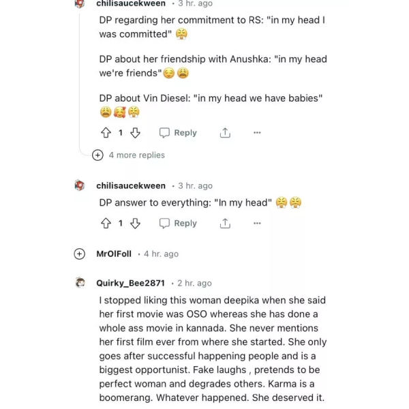409x409 pixels.
Task: Click the "2 hr. ago" timestamp
Action: tap(194, 283)
